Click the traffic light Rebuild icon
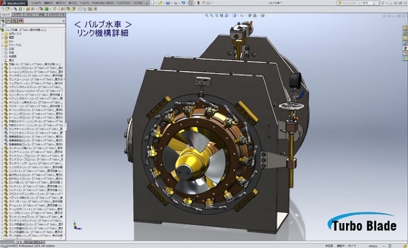The width and height of the screenshot is (408, 248). coord(199,3)
